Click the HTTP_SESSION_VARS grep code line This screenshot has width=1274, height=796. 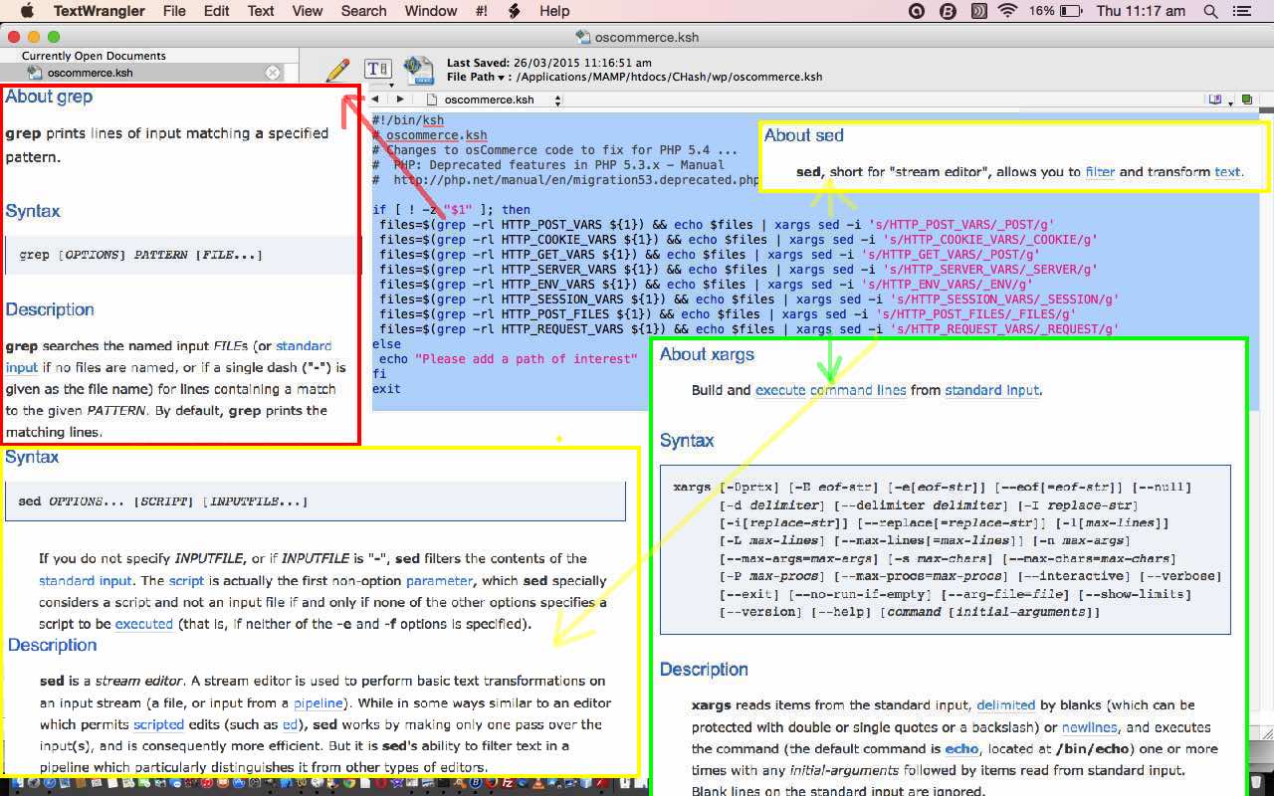point(748,298)
